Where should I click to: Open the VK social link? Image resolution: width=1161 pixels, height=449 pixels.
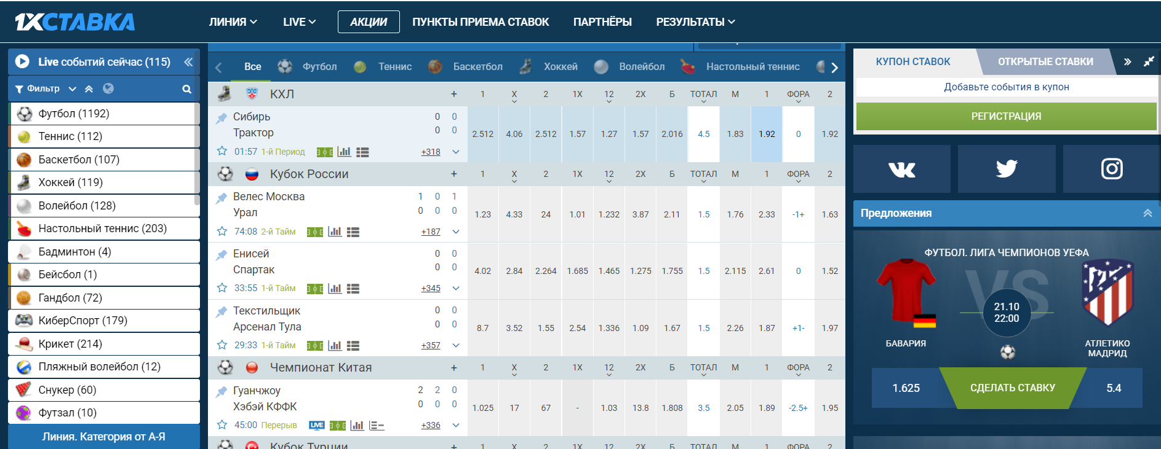click(x=902, y=169)
